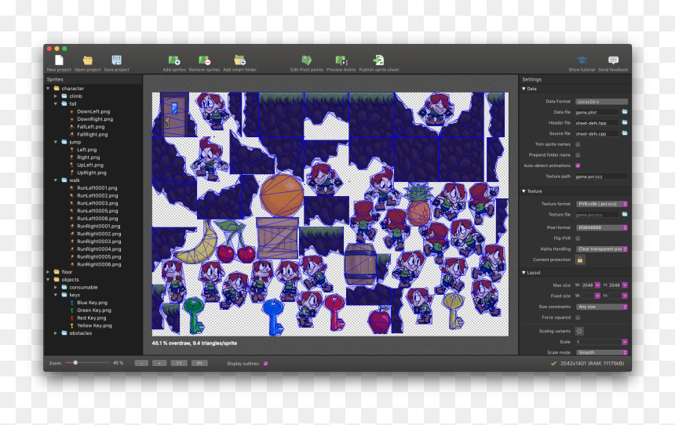This screenshot has height=425, width=675.
Task: Click the Send feedback speech bubble icon
Action: click(x=614, y=60)
